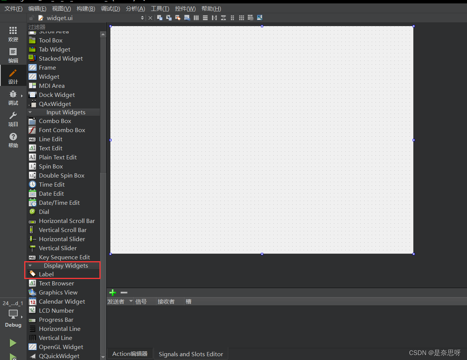Toggle the lock icon beside widget.ui
The width and height of the screenshot is (467, 360).
pyautogui.click(x=32, y=18)
